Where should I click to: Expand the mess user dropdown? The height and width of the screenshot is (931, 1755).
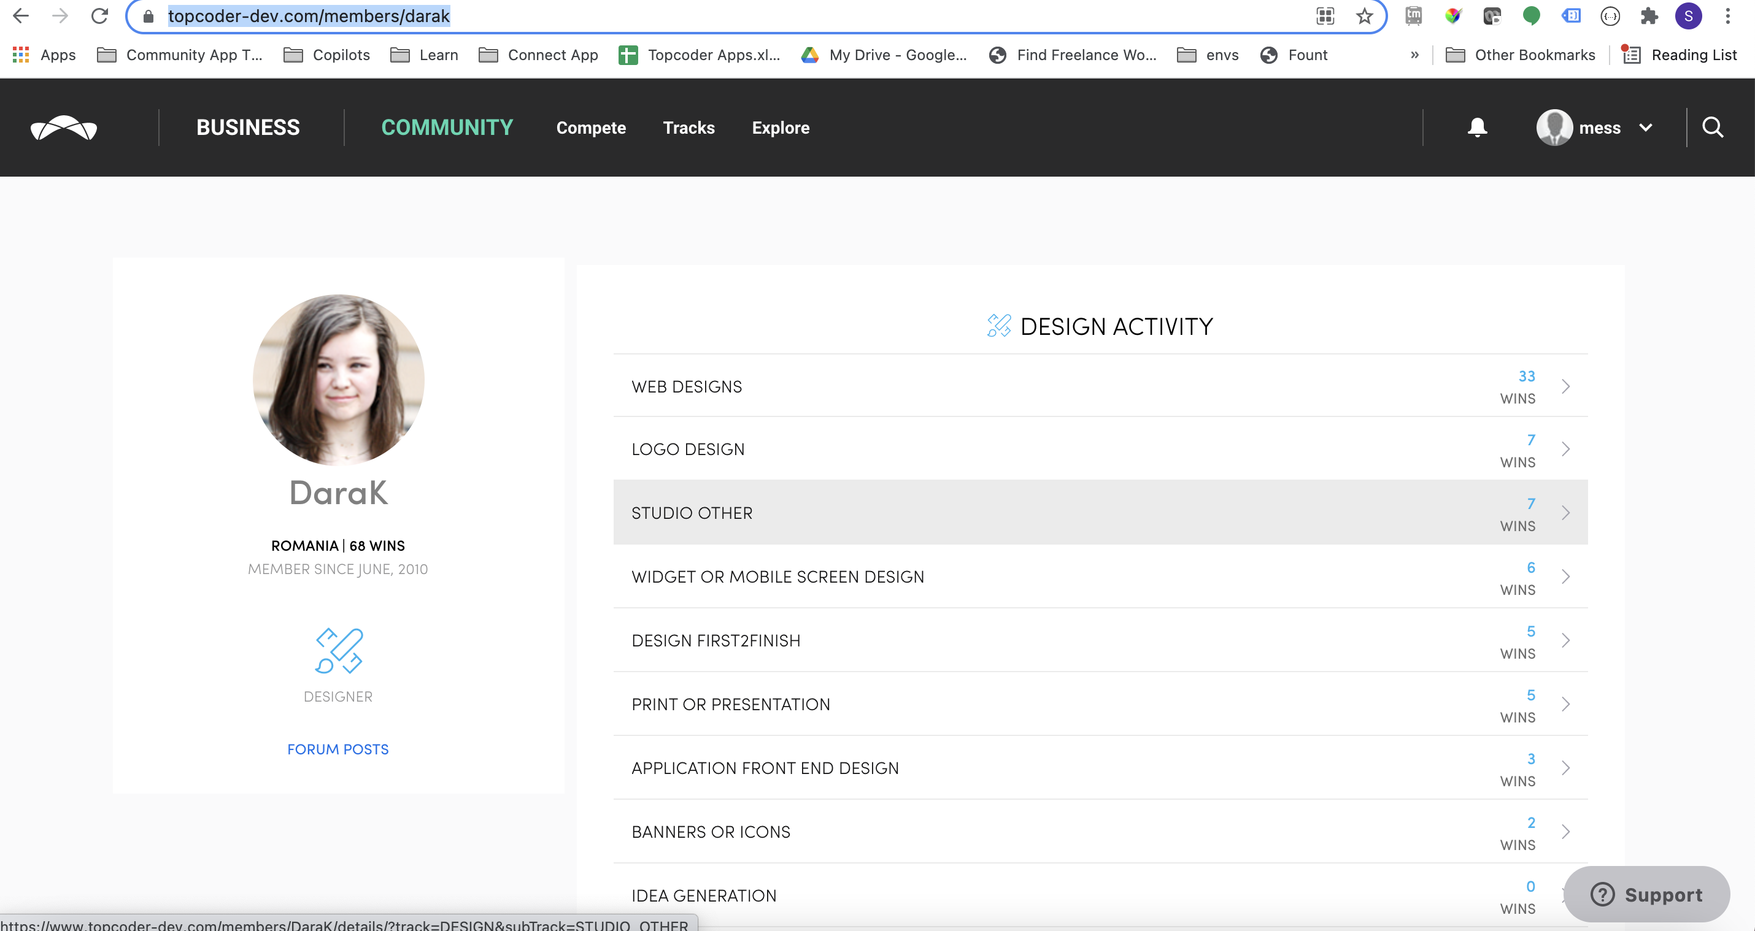click(x=1645, y=128)
